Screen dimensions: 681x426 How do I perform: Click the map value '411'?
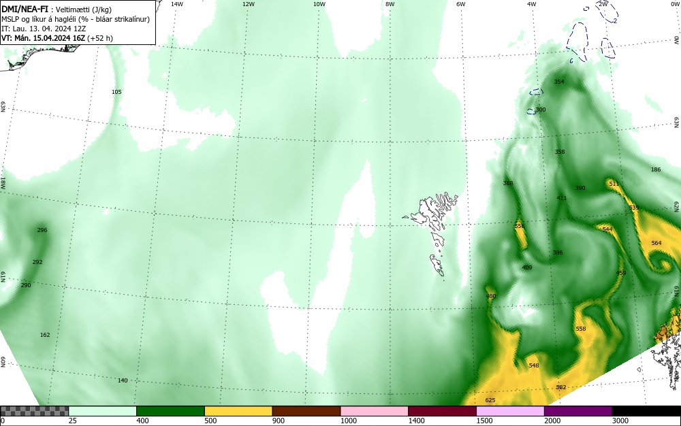pyautogui.click(x=562, y=198)
